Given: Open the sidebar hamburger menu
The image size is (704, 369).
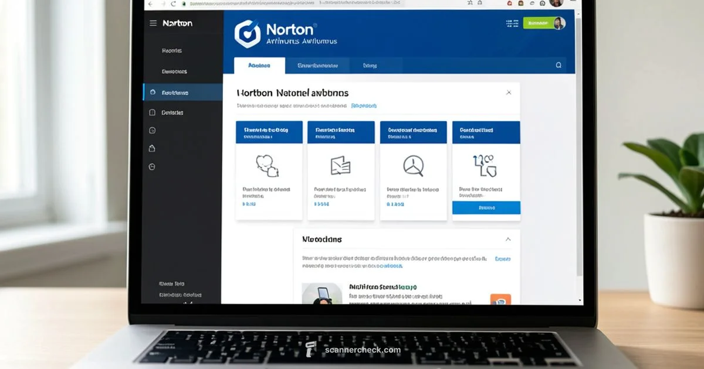Looking at the screenshot, I should [153, 23].
